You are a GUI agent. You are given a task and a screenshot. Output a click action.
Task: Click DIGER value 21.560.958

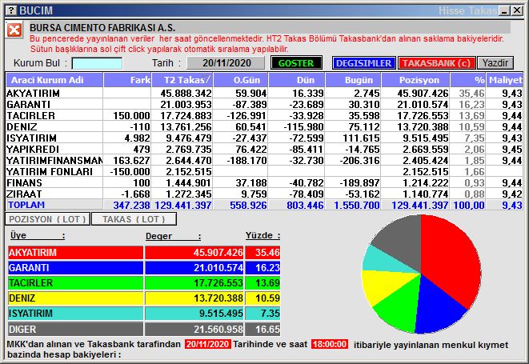(x=218, y=329)
